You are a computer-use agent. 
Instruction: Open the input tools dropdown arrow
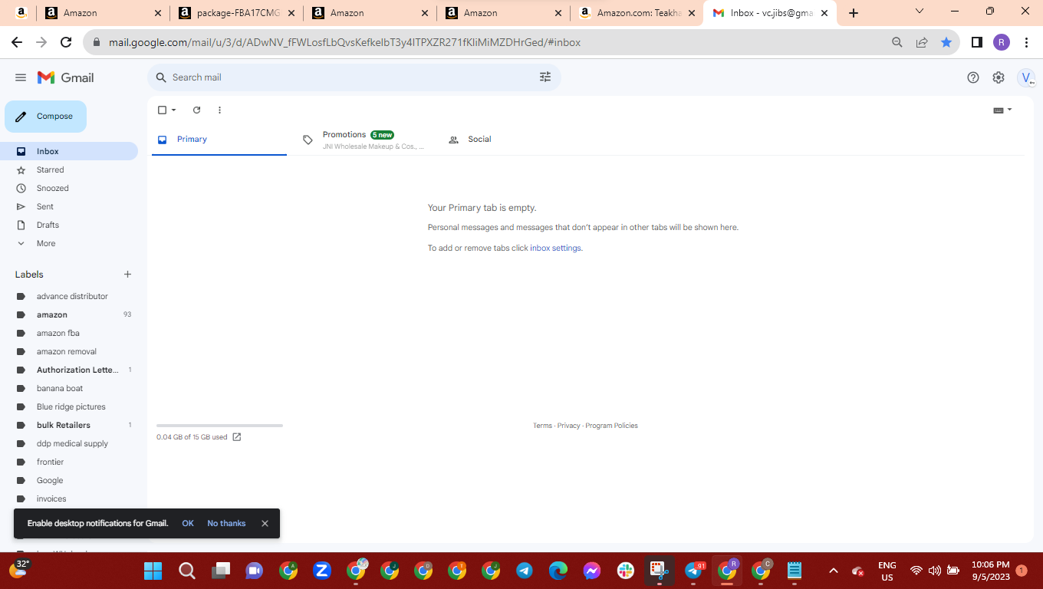[x=1009, y=110]
